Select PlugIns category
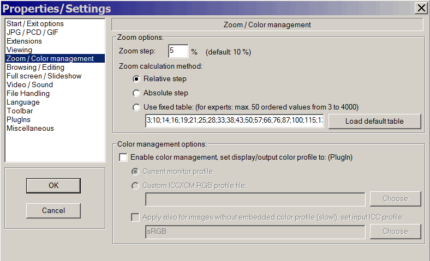Screen dimensions: 430x261 click(19, 119)
